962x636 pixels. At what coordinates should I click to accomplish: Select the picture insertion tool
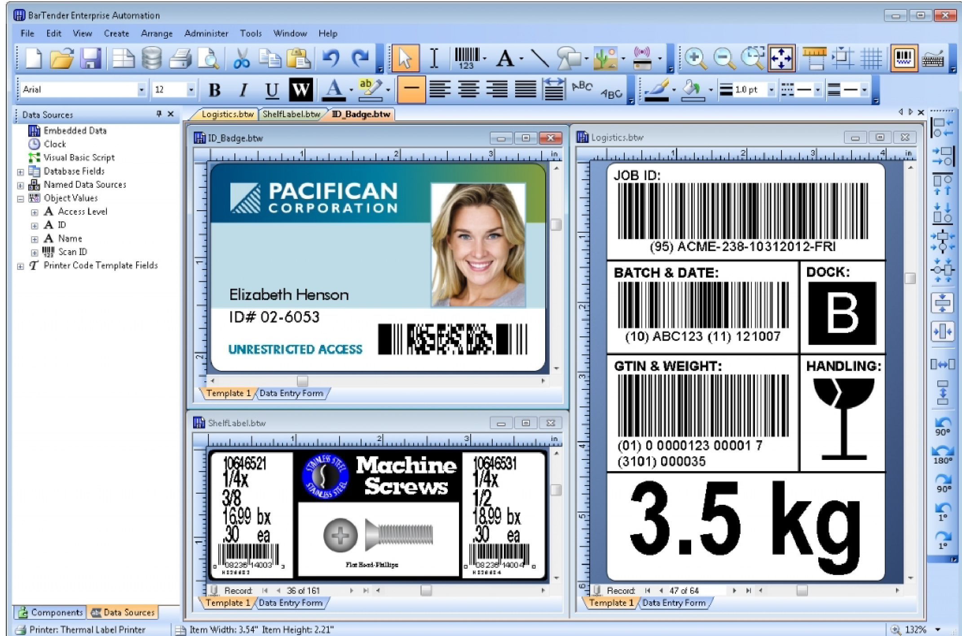605,58
